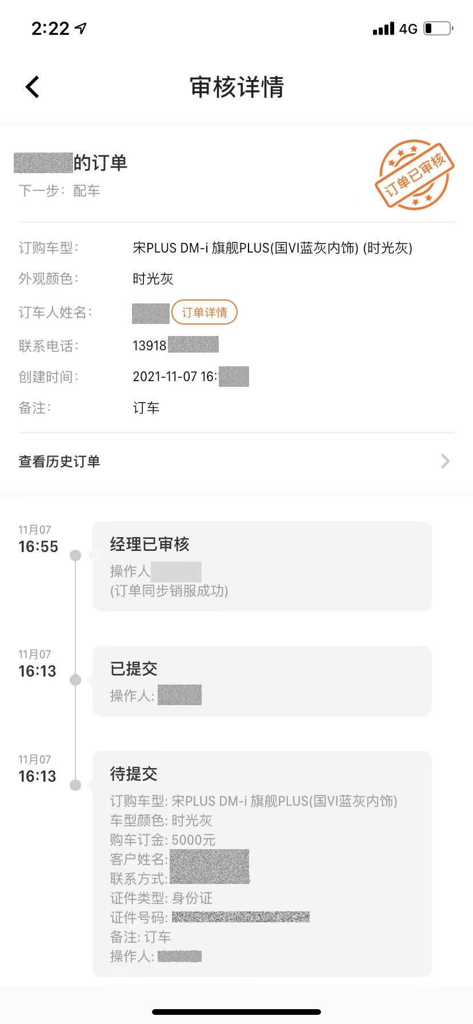Open the 经理已审核 record card
473x1024 pixels.
tap(262, 566)
